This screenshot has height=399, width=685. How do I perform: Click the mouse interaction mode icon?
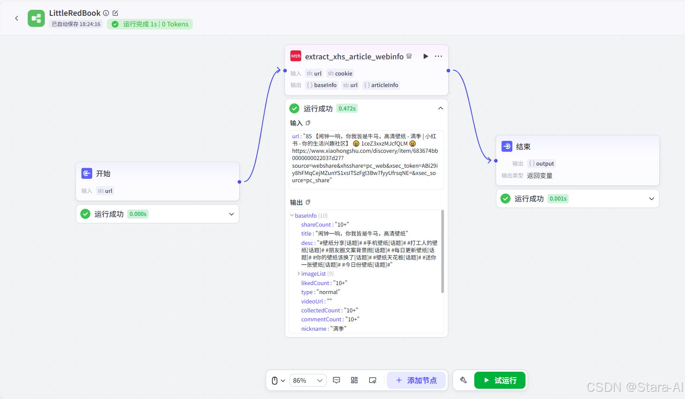tap(275, 380)
